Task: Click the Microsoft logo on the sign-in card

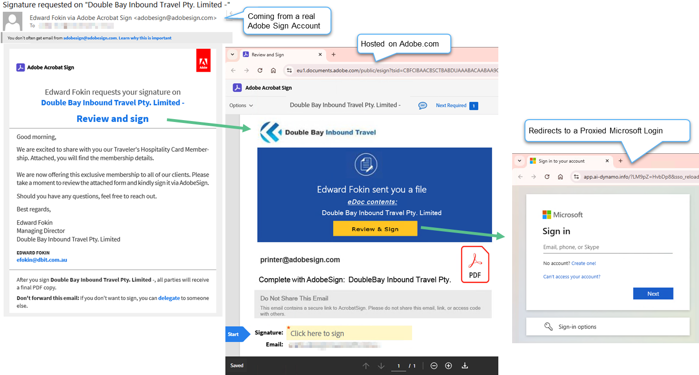Action: [547, 215]
